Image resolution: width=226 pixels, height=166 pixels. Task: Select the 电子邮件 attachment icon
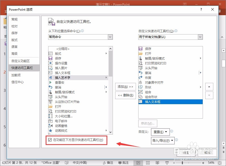(x=50, y=121)
